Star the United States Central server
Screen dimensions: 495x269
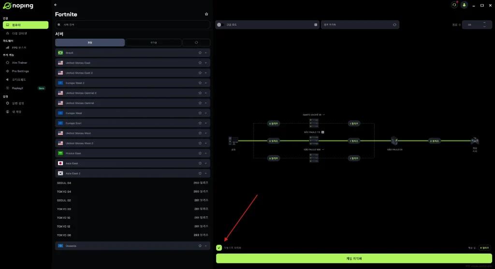[200, 103]
